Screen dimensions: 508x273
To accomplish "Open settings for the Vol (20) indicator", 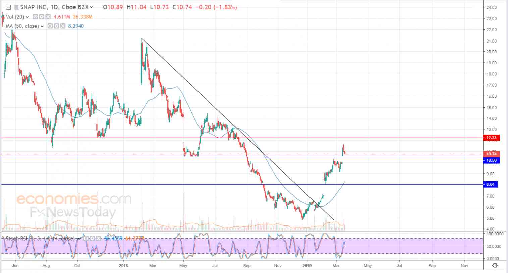I will pos(41,17).
